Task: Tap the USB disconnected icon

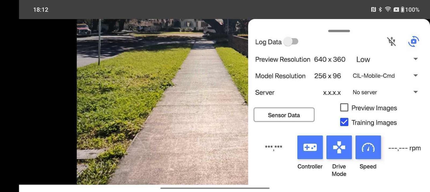Action: pyautogui.click(x=391, y=42)
